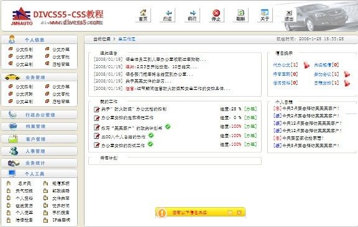Open 天气预报 in personal tools
This screenshot has width=358, height=227.
pos(24,191)
